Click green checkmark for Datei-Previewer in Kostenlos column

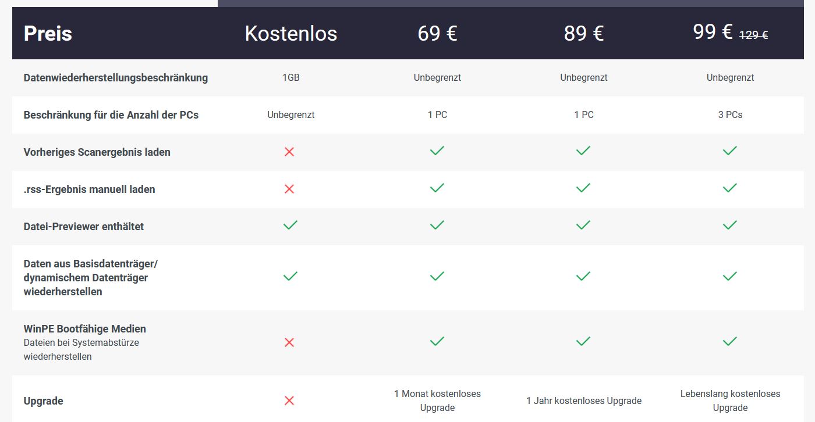click(x=290, y=225)
